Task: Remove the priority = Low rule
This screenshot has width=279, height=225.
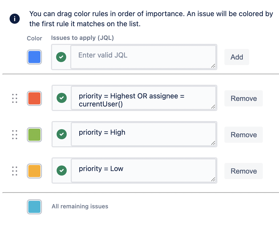Action: tap(244, 171)
